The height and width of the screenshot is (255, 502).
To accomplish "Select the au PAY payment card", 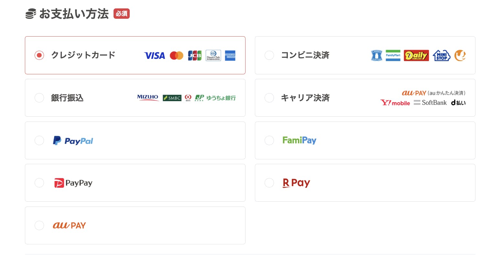I will 39,225.
